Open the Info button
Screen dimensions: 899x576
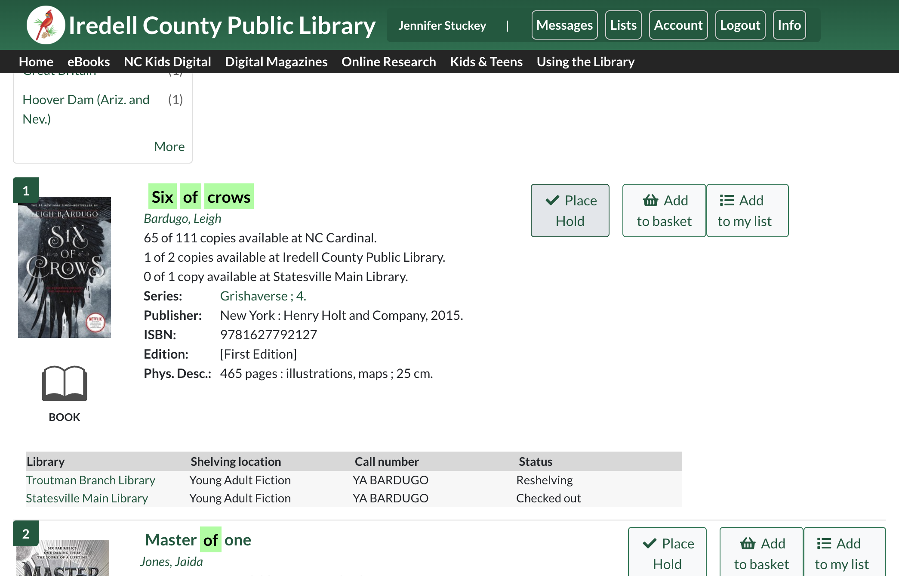click(789, 25)
